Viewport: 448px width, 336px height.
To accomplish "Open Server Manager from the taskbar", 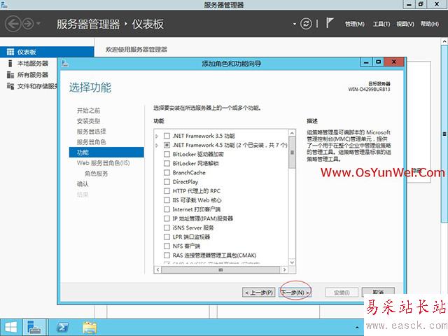I will [x=34, y=328].
